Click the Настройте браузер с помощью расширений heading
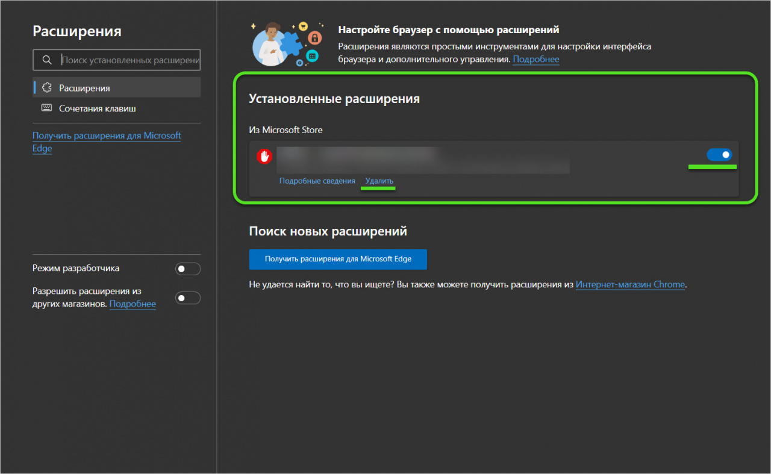This screenshot has height=474, width=771. pyautogui.click(x=449, y=30)
